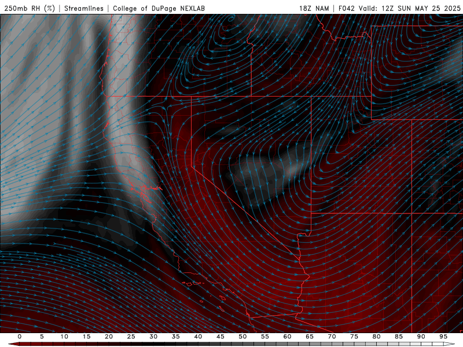
Task: Click the "40" label on the color scale
Action: [198, 337]
